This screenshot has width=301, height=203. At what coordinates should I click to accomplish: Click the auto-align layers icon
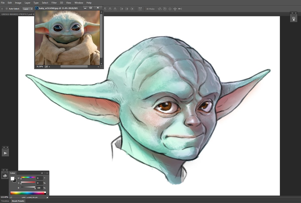[x=140, y=9]
